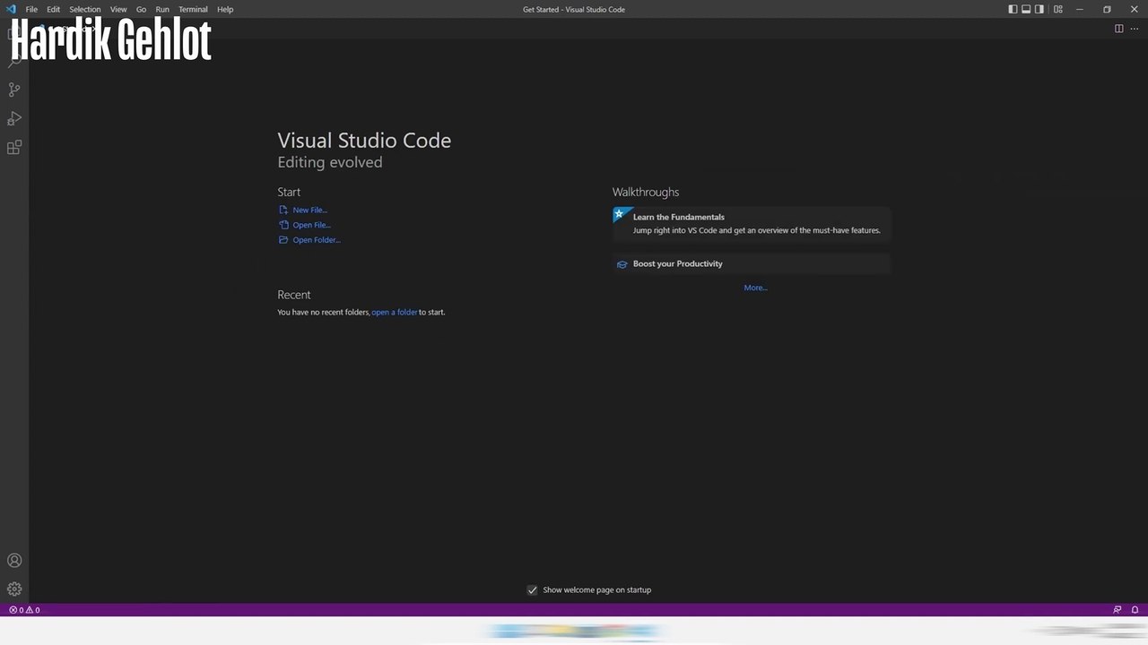The height and width of the screenshot is (645, 1148).
Task: Open the Run and Debug view
Action: pyautogui.click(x=14, y=118)
